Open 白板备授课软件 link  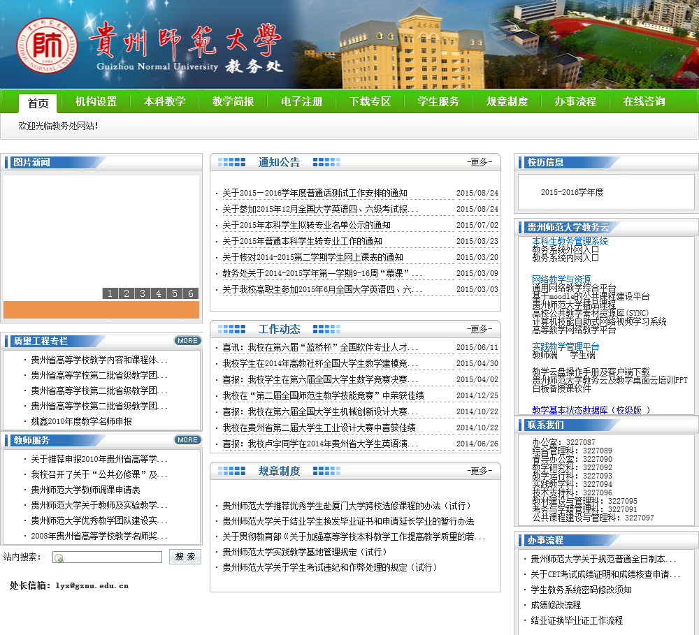[x=561, y=388]
